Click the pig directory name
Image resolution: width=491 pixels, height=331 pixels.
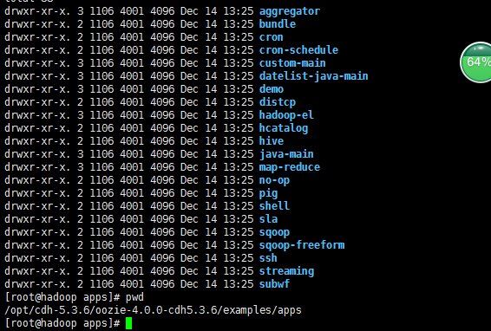pyautogui.click(x=268, y=193)
